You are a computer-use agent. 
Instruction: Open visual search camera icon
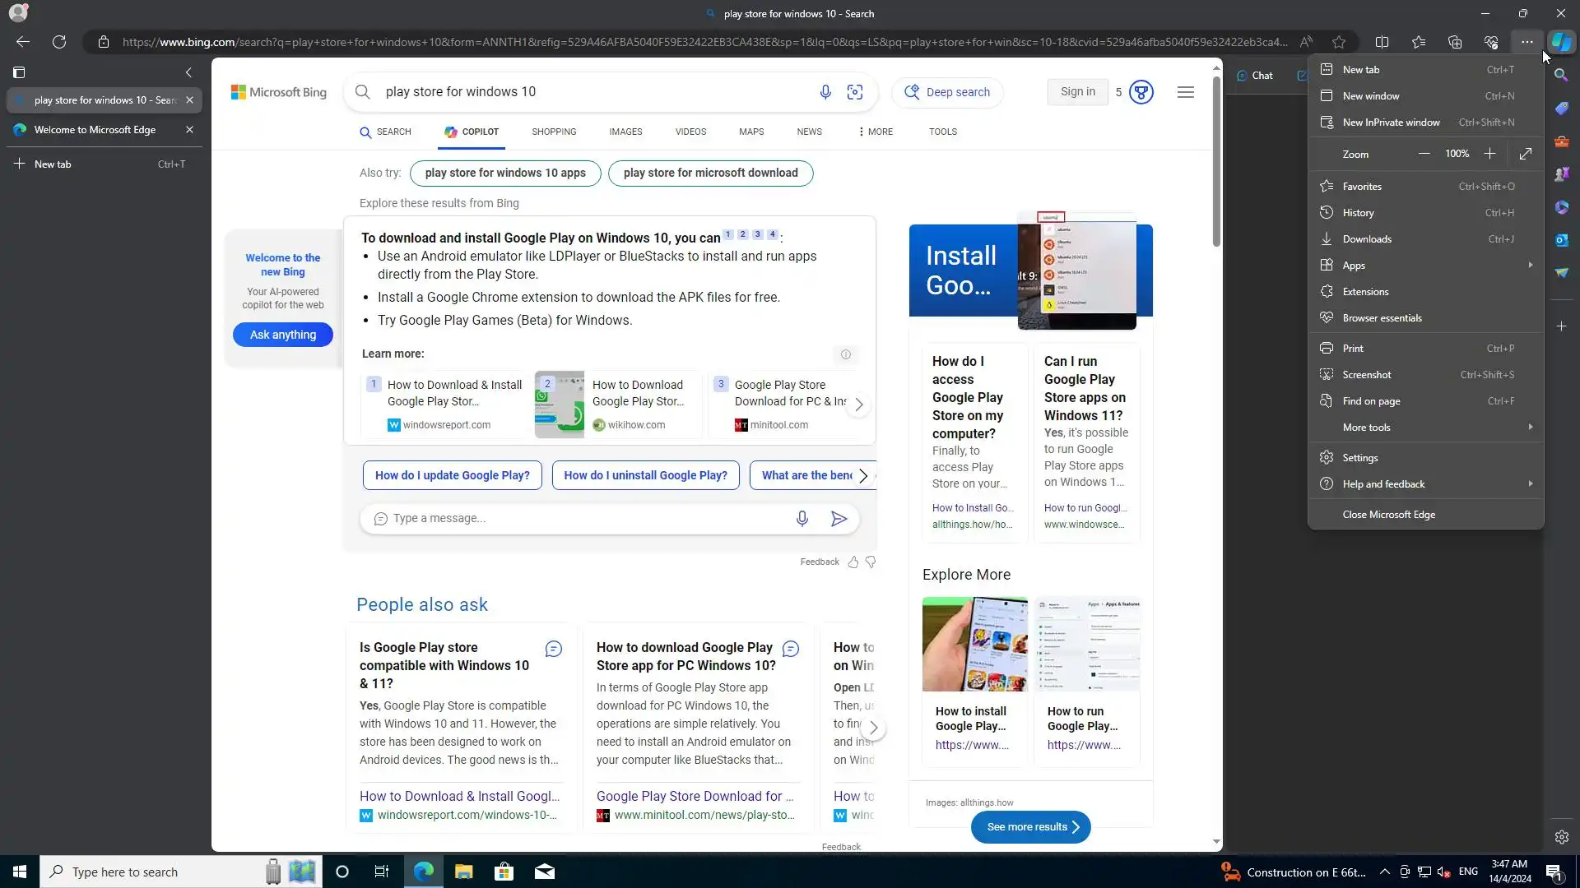(855, 92)
